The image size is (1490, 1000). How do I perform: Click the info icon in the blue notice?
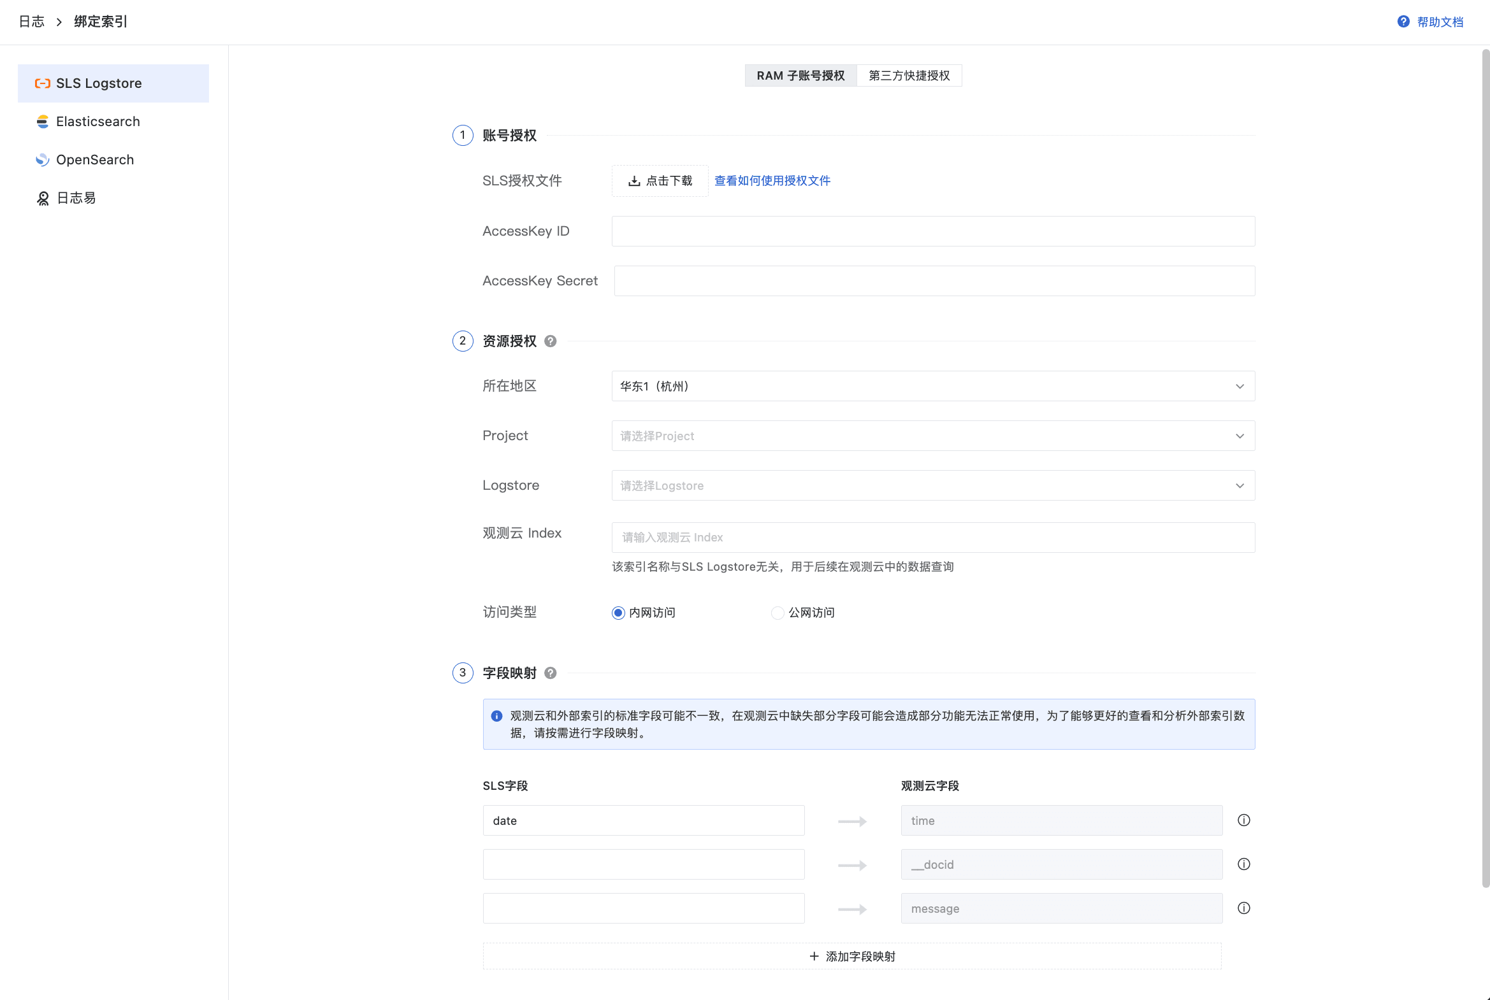[x=497, y=716]
